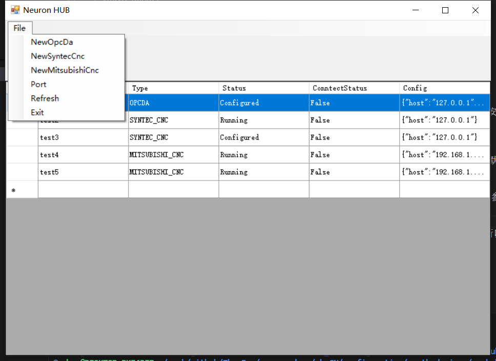Open the File menu
The height and width of the screenshot is (361, 496).
[x=20, y=28]
